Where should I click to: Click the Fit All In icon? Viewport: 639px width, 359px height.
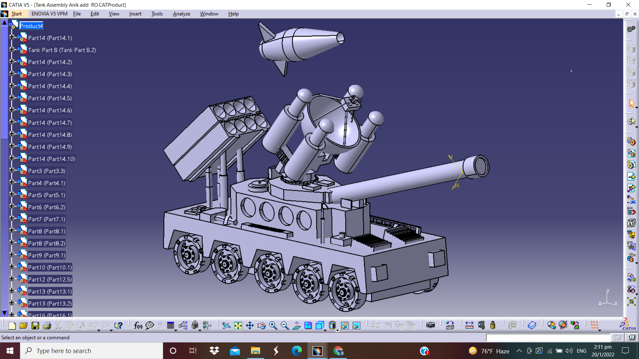pos(238,325)
